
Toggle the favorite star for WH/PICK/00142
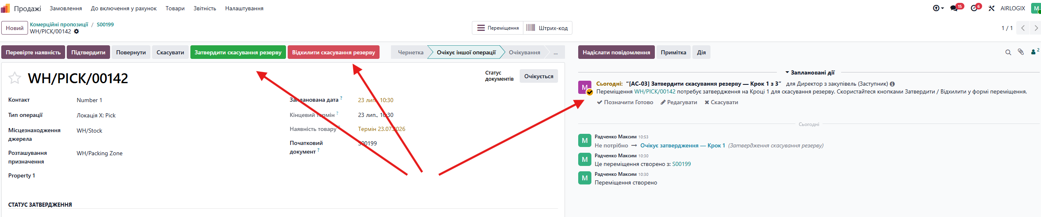click(15, 78)
